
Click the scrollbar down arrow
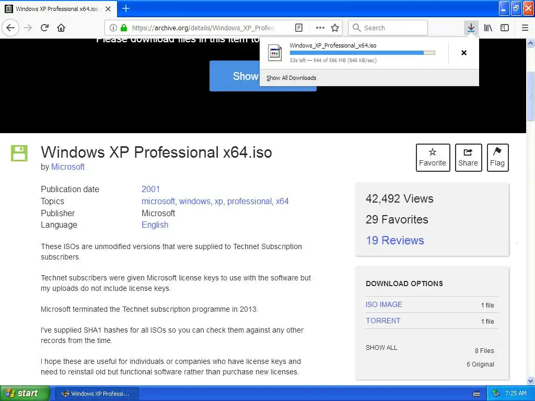coord(530,381)
